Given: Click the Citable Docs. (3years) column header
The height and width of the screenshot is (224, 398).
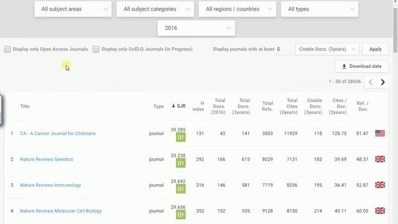Looking at the screenshot, I should point(313,106).
